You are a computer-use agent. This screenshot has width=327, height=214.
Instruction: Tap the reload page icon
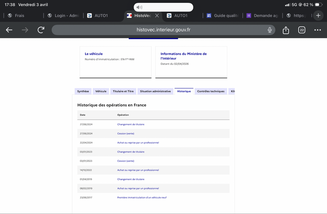coord(41,30)
